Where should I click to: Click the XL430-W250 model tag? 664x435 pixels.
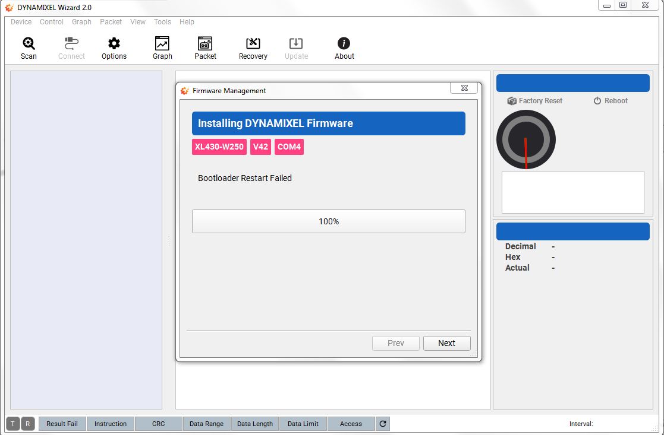point(219,147)
